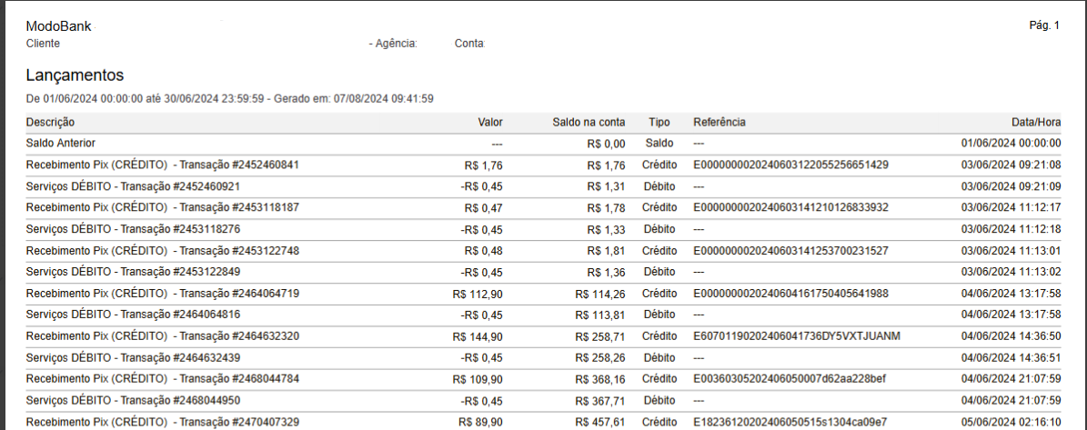The width and height of the screenshot is (1087, 430).
Task: Select the report date range line
Action: pos(229,98)
